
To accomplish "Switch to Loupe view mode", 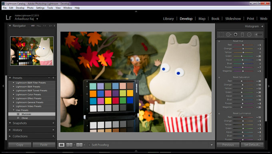I will (62, 145).
